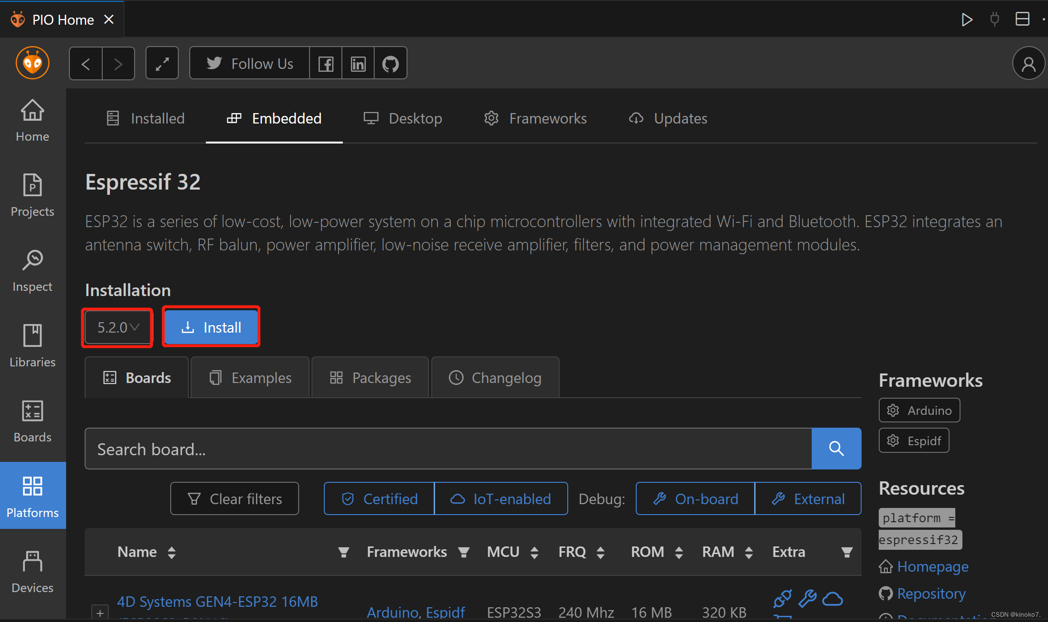Open the Inspect sidebar section
Image resolution: width=1048 pixels, height=622 pixels.
(32, 271)
